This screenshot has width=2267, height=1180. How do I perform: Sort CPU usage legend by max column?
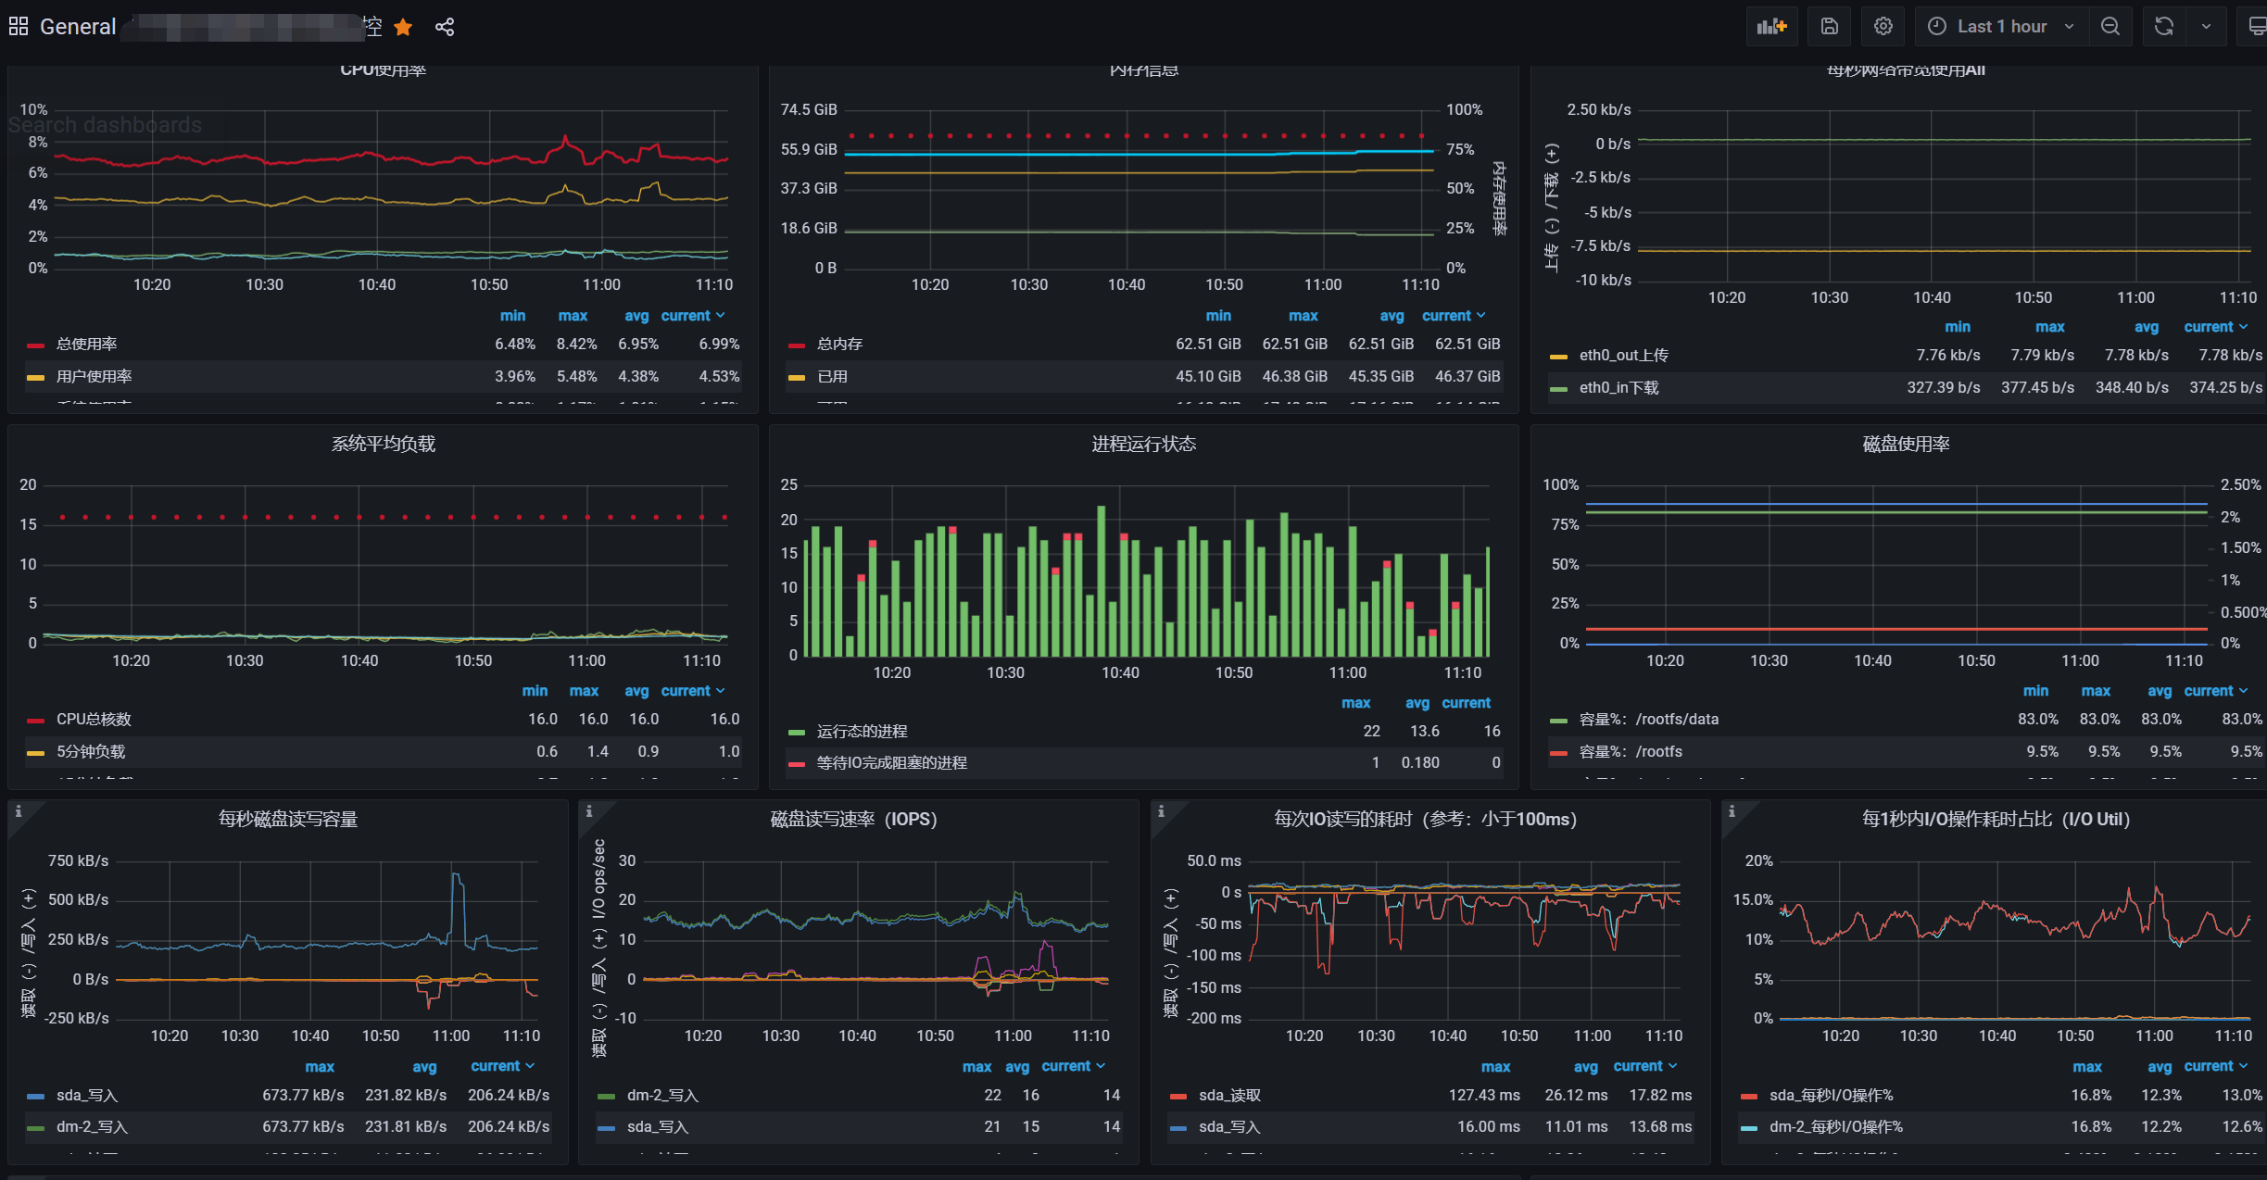pyautogui.click(x=573, y=316)
